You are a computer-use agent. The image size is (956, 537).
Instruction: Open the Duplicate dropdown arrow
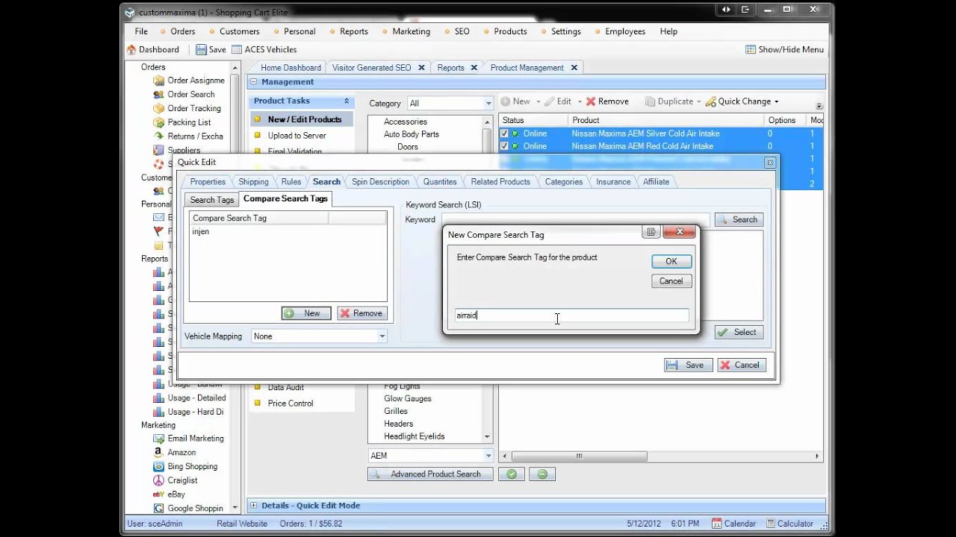click(x=699, y=102)
